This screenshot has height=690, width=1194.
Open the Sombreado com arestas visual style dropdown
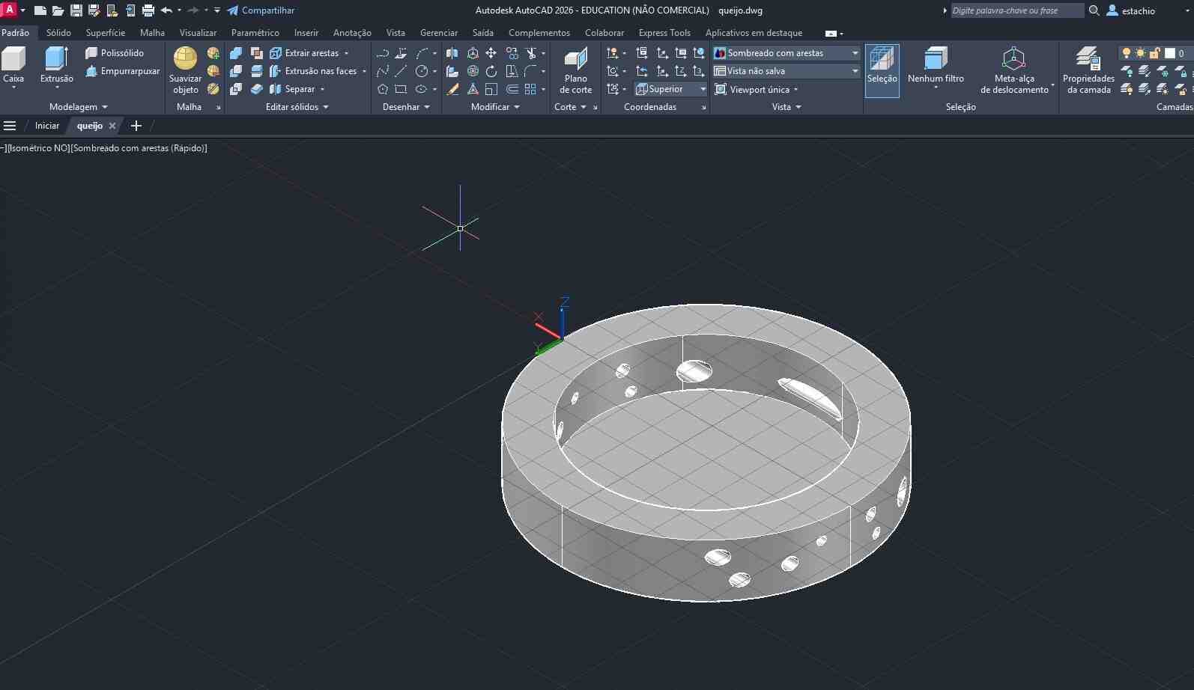786,53
